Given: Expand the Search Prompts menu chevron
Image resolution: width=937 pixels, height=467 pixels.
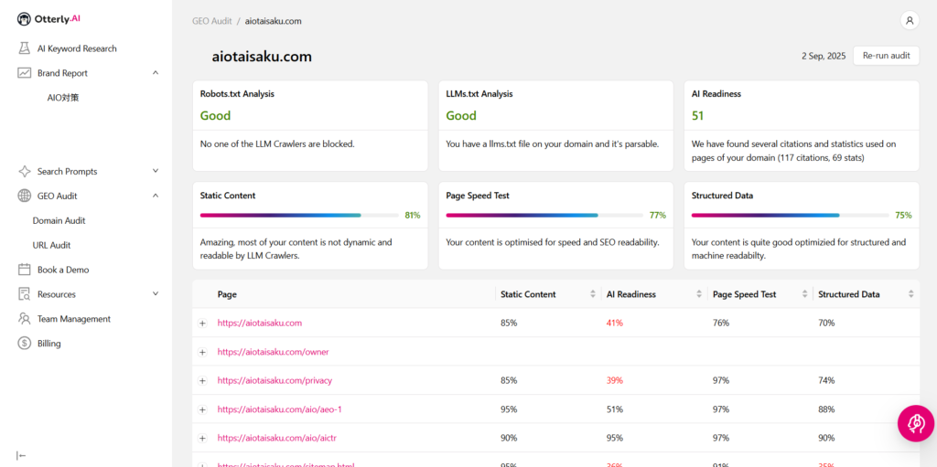Looking at the screenshot, I should point(156,171).
